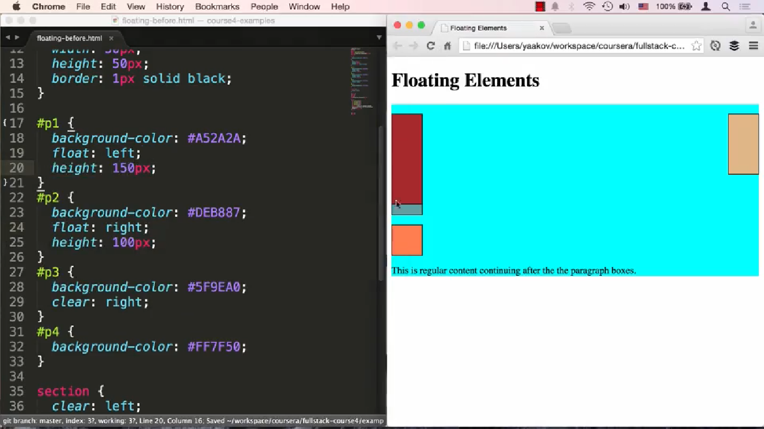The width and height of the screenshot is (764, 429).
Task: Click the battery status icon
Action: coord(686,7)
